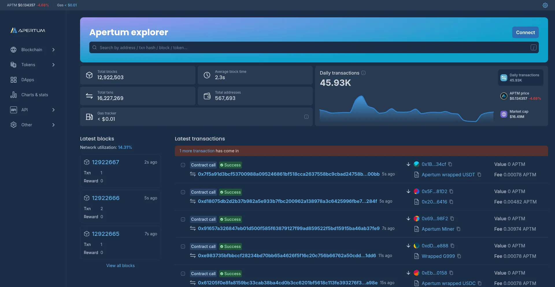Open the Charts & stats page
555x287 pixels.
(x=33, y=95)
